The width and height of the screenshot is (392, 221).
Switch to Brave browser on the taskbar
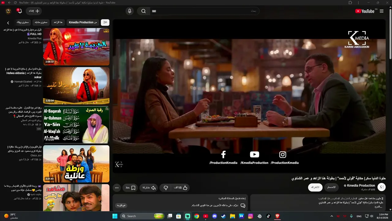[x=277, y=216]
